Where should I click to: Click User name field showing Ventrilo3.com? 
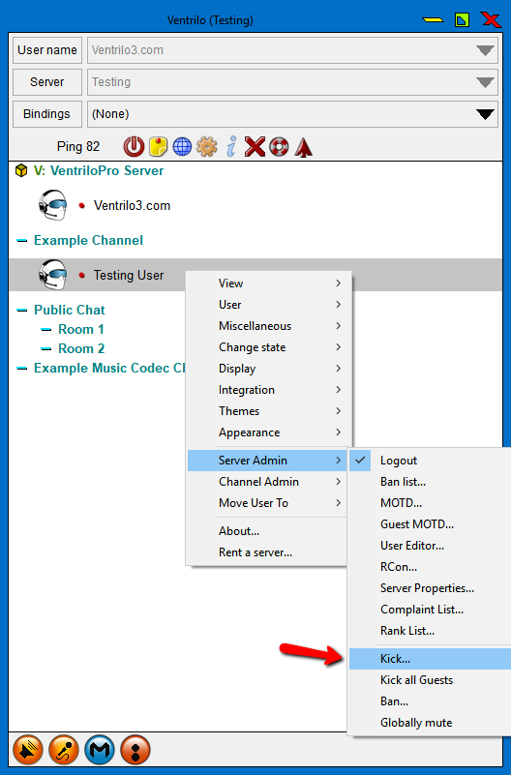(x=292, y=50)
